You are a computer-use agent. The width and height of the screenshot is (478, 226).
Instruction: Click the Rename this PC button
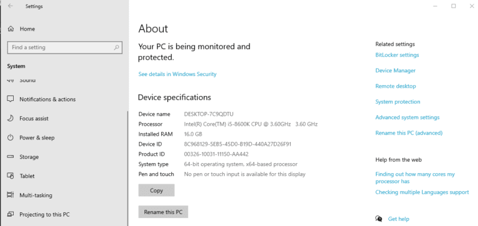[x=163, y=212]
